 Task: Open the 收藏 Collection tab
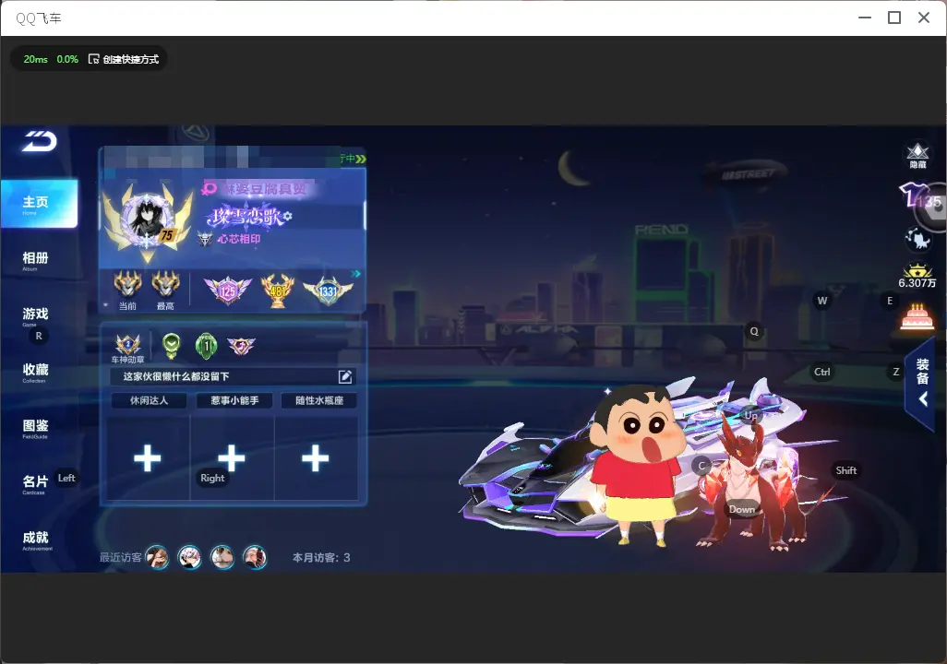pos(35,373)
